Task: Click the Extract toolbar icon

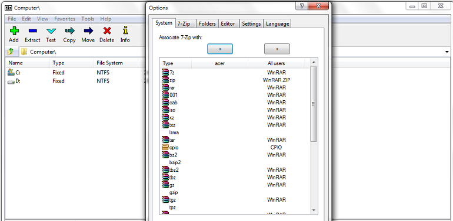Action: tap(32, 31)
